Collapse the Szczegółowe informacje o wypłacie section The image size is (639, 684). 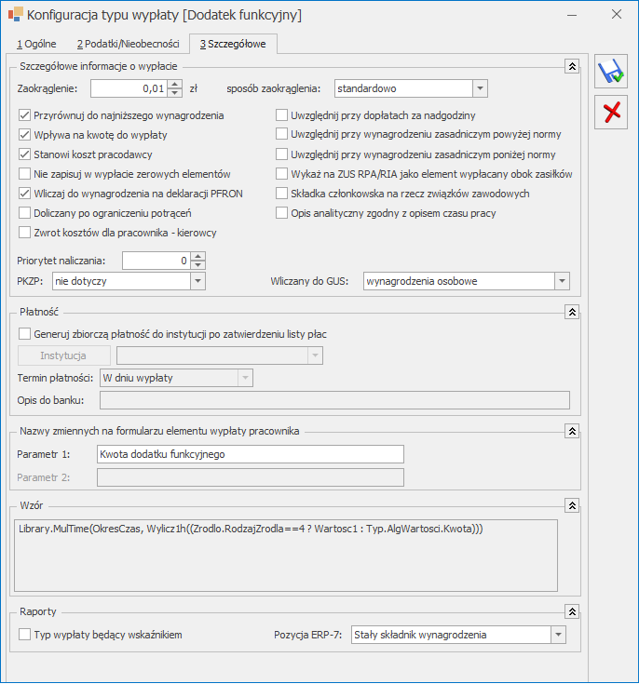[x=572, y=67]
